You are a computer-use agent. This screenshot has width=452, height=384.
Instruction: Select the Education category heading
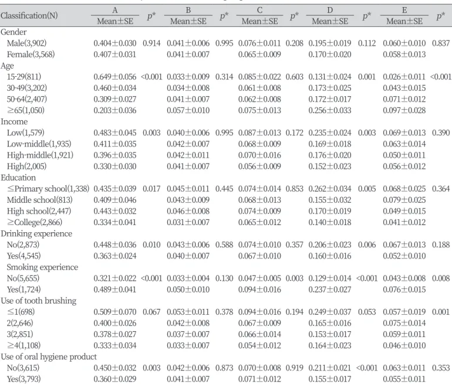click(x=18, y=178)
